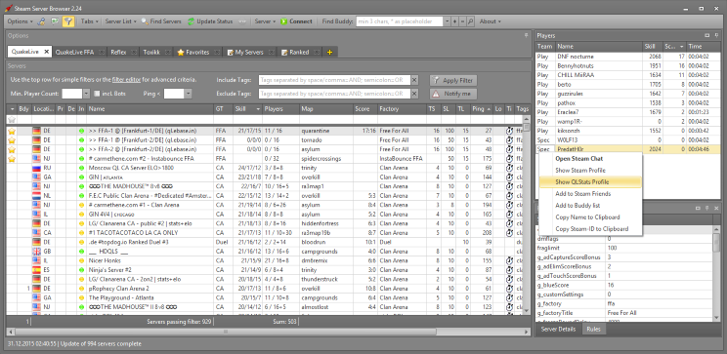This screenshot has width=727, height=354.
Task: Close the QuakeLive tab with its X
Action: pyautogui.click(x=46, y=53)
